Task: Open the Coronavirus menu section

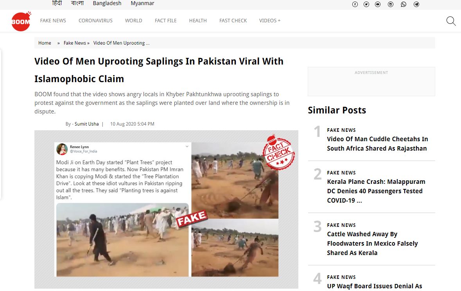Action: 95,21
